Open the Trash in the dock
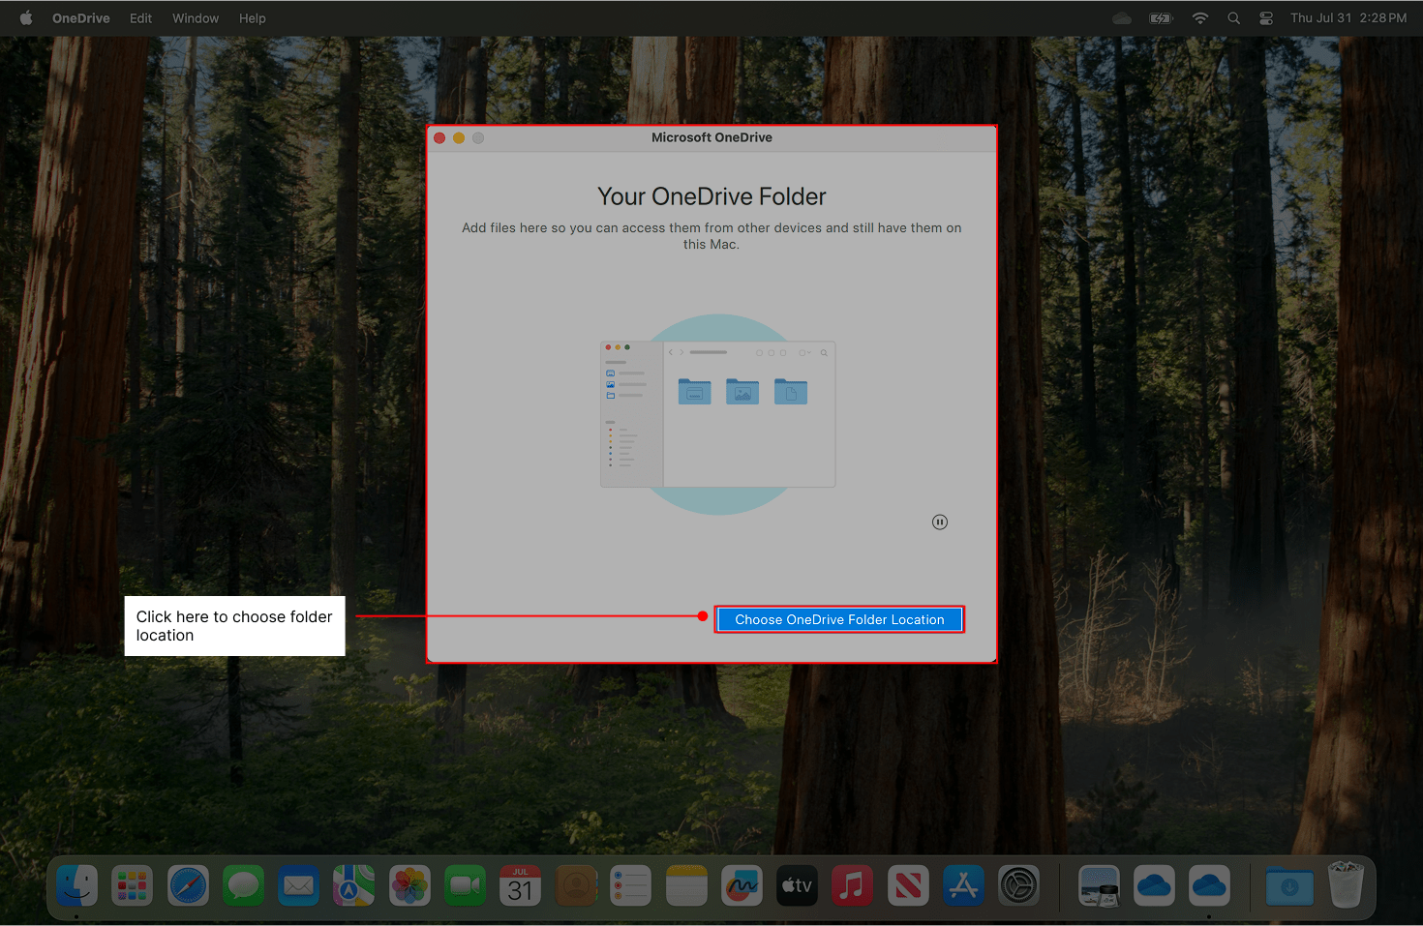The height and width of the screenshot is (926, 1423). click(x=1346, y=885)
